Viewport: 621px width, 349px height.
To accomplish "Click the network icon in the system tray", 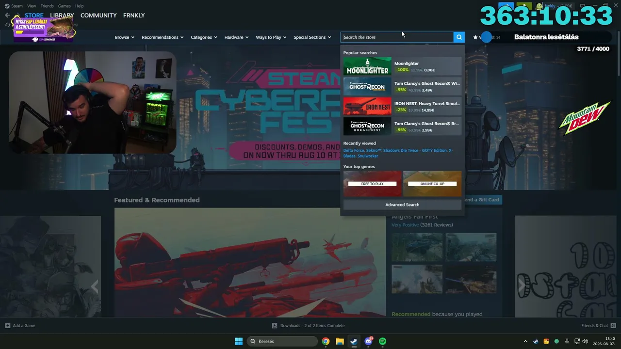I will (x=577, y=341).
